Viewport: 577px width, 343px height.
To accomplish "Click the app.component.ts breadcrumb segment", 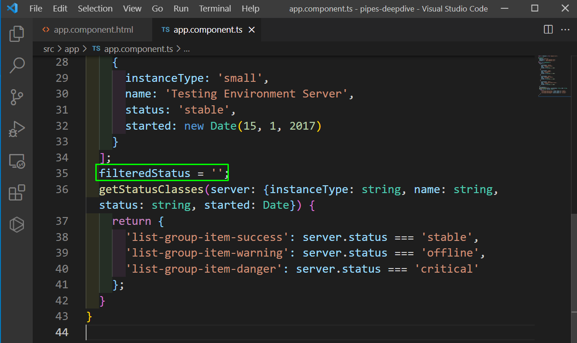I will click(x=139, y=49).
